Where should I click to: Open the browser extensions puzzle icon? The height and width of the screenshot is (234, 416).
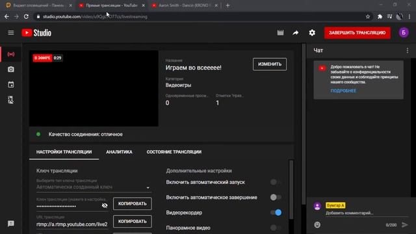tap(380, 16)
